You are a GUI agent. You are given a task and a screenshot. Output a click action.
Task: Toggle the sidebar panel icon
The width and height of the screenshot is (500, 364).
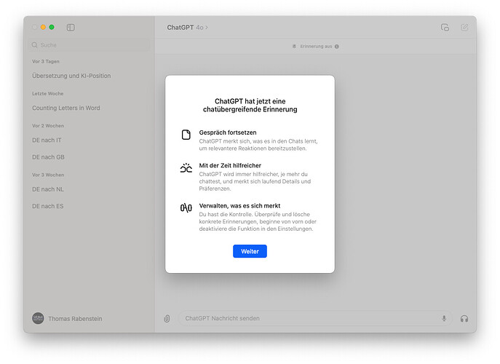point(71,28)
